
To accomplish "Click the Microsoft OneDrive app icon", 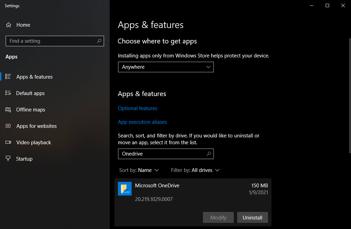I will click(125, 189).
